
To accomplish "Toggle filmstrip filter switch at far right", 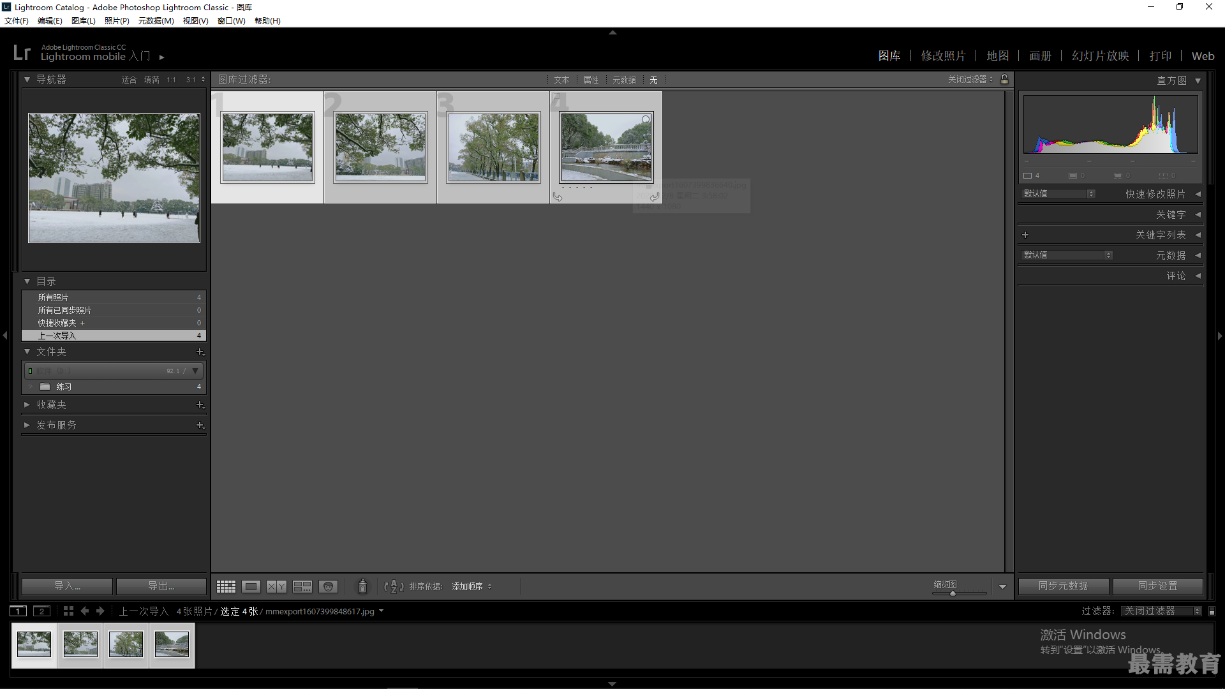I will pyautogui.click(x=1212, y=611).
